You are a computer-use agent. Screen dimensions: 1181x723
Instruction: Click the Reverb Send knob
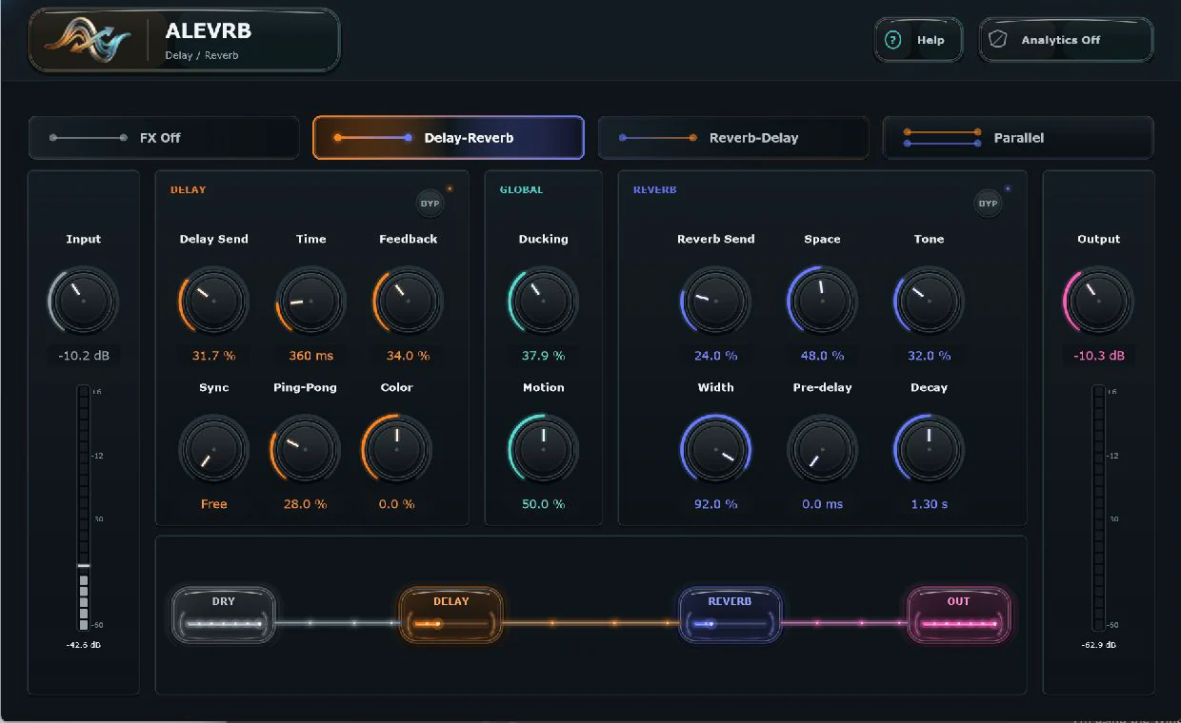[715, 301]
